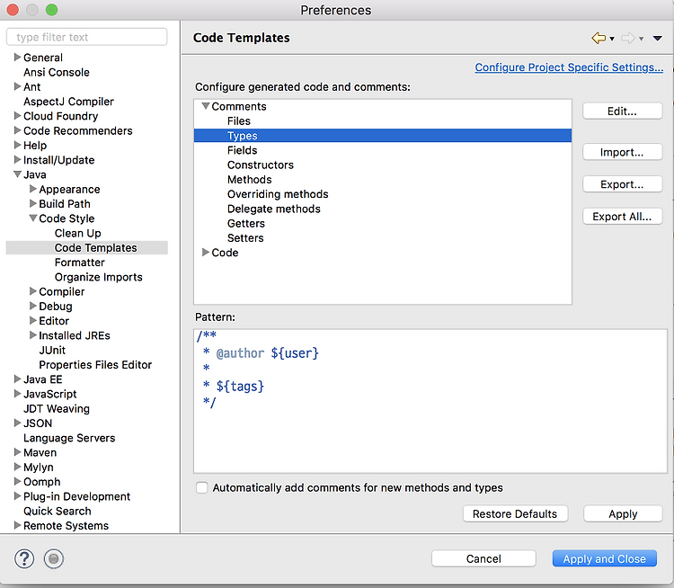Select Editor under Java

coord(54,321)
